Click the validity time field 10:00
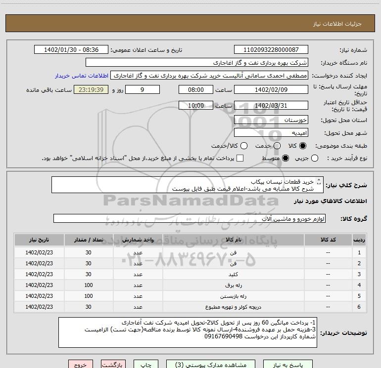Screen dimensions: 381x368 196,105
